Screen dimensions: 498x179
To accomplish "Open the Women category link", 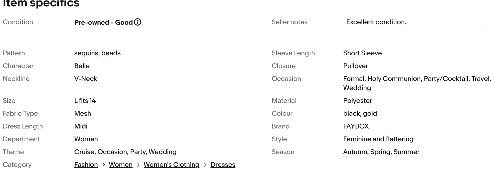I will coord(121,165).
